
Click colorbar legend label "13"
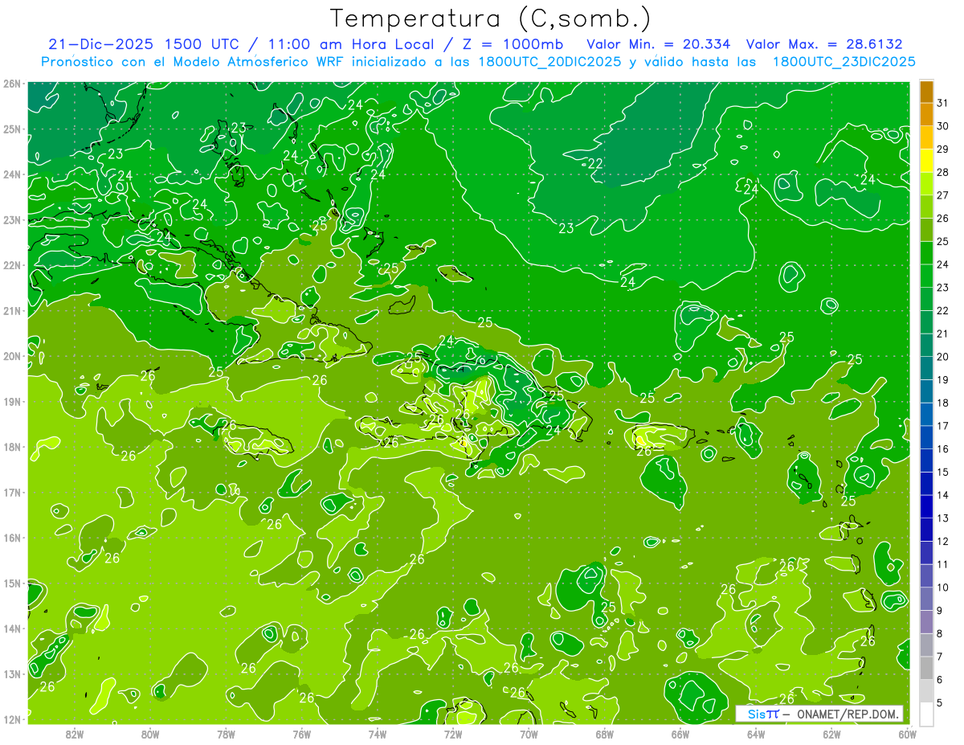coord(942,518)
